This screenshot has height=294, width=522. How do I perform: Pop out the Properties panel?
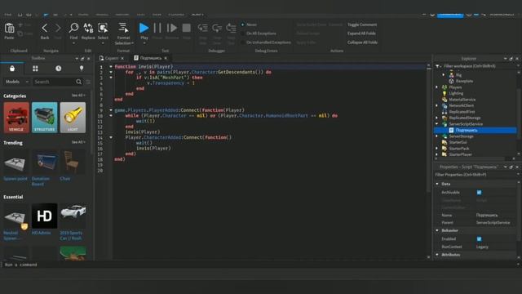511,167
